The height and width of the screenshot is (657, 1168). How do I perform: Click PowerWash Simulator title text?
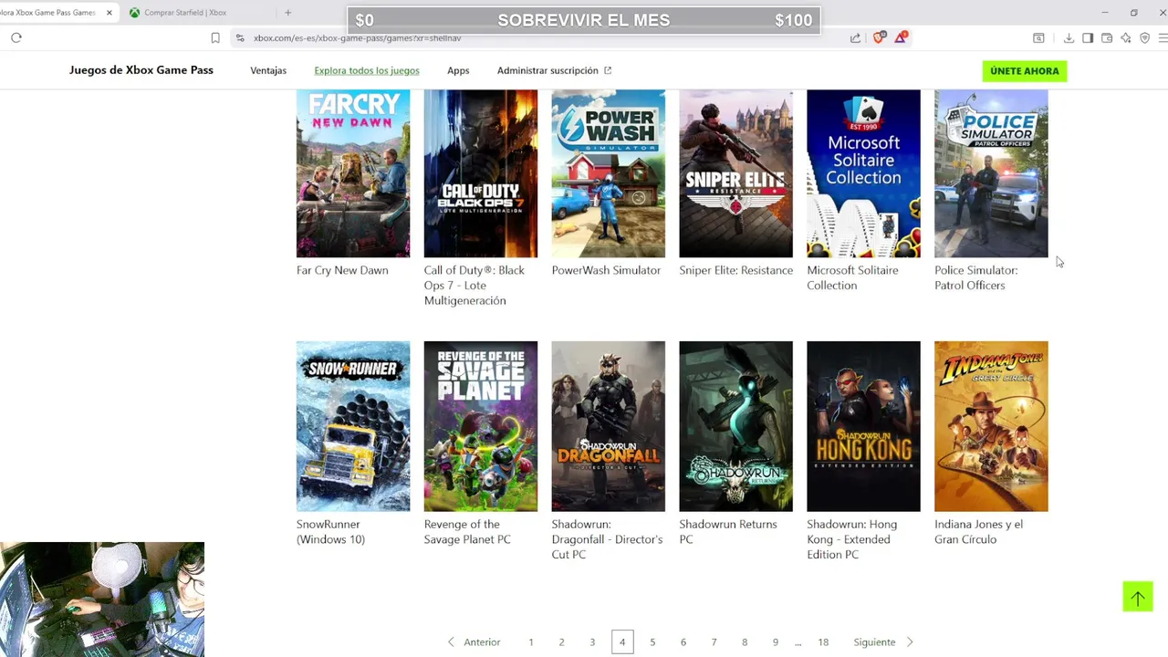(x=606, y=270)
